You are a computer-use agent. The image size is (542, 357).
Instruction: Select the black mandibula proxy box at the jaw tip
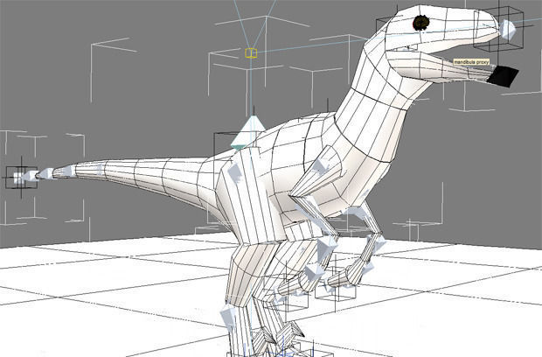(503, 76)
